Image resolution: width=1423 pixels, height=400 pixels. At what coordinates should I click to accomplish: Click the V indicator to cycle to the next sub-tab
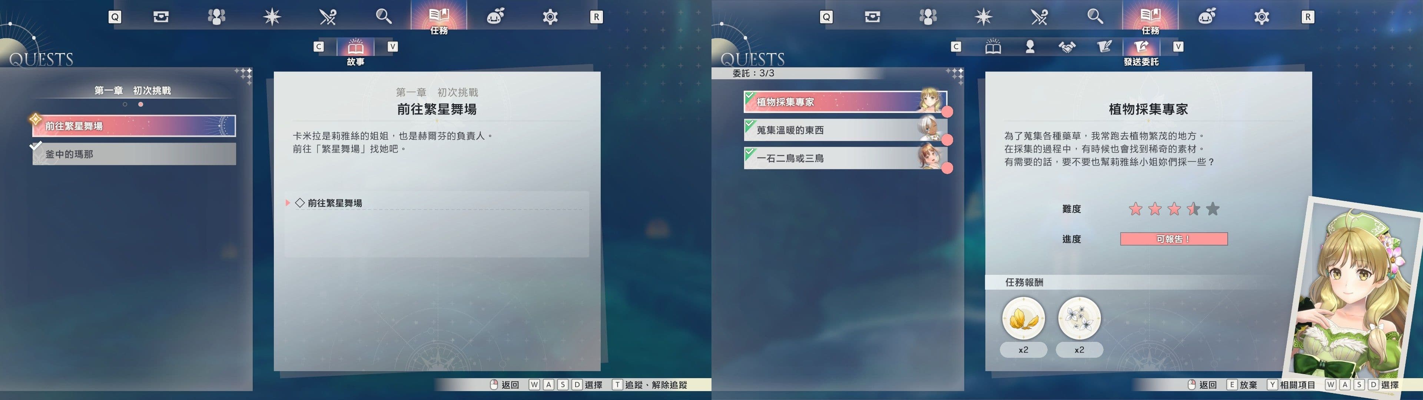(1179, 46)
